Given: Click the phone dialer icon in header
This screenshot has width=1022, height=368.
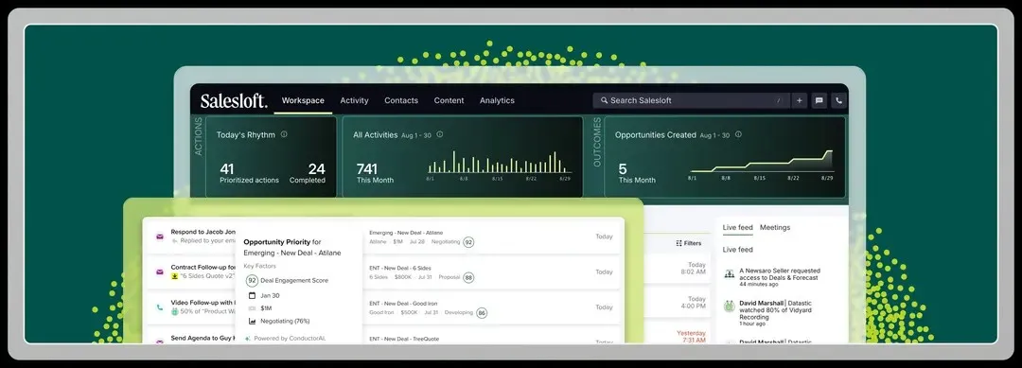Looking at the screenshot, I should pyautogui.click(x=838, y=101).
